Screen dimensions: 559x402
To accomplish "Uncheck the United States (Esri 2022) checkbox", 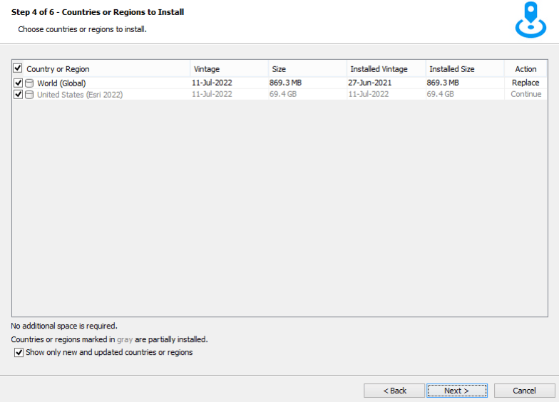I will pyautogui.click(x=19, y=94).
